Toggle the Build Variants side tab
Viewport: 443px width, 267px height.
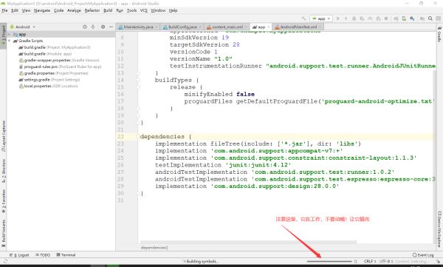[3, 234]
